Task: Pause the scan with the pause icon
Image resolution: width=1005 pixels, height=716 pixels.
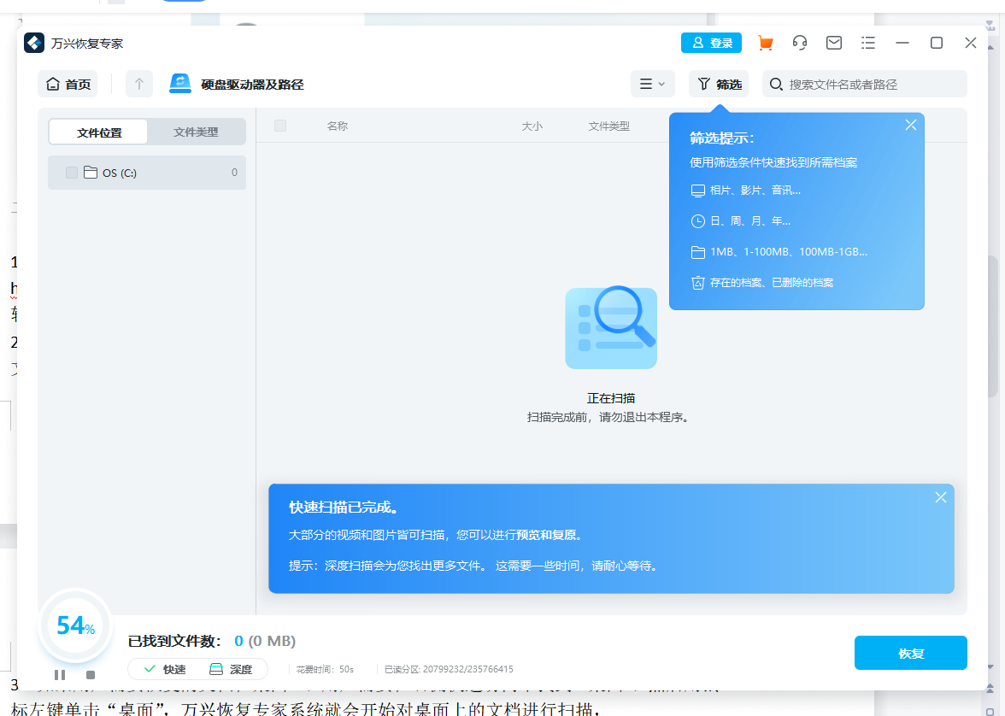Action: (61, 675)
